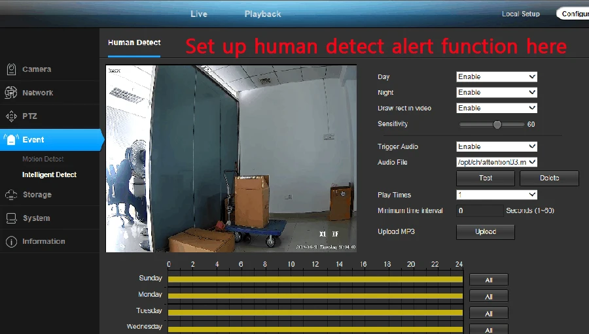Click the System monitor icon
The width and height of the screenshot is (589, 334).
pos(11,218)
